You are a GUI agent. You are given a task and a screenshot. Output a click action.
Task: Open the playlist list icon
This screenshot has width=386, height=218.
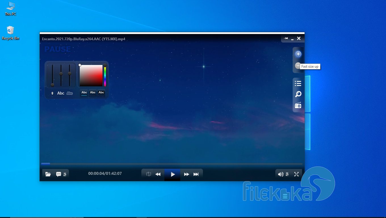click(x=298, y=83)
